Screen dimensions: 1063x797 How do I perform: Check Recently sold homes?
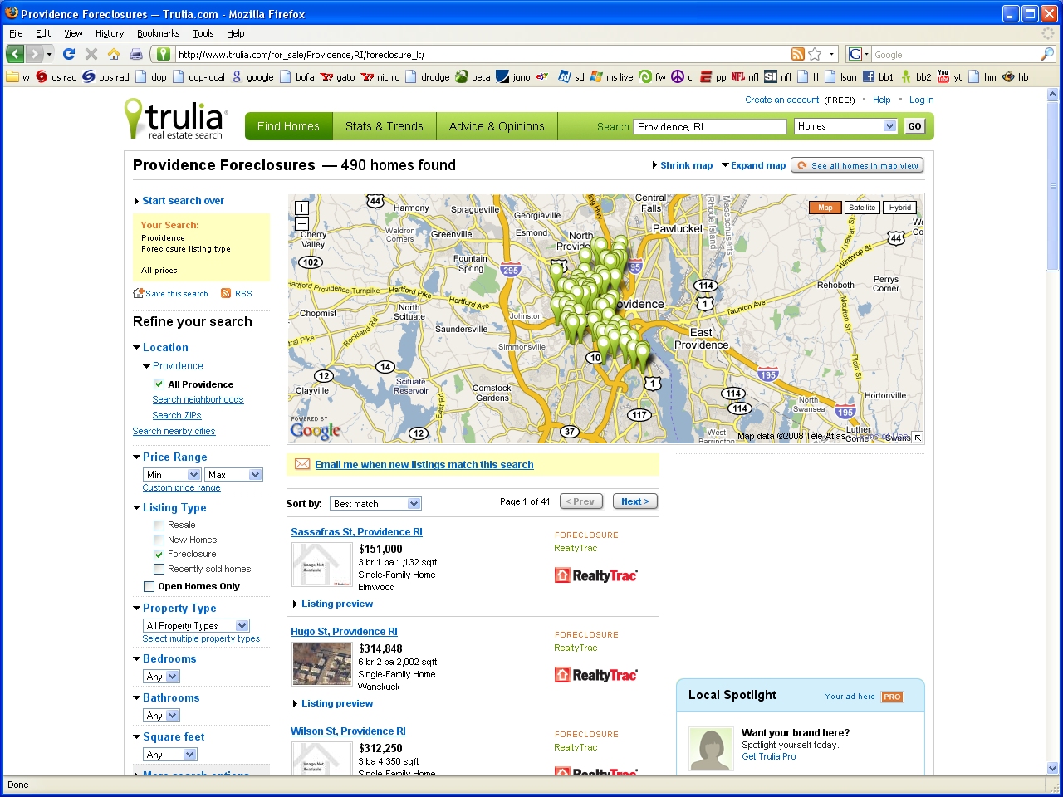[159, 569]
